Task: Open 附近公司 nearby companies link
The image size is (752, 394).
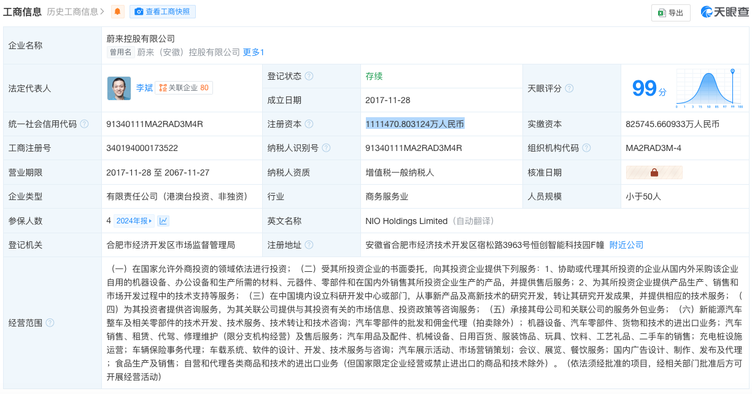Action: point(626,245)
